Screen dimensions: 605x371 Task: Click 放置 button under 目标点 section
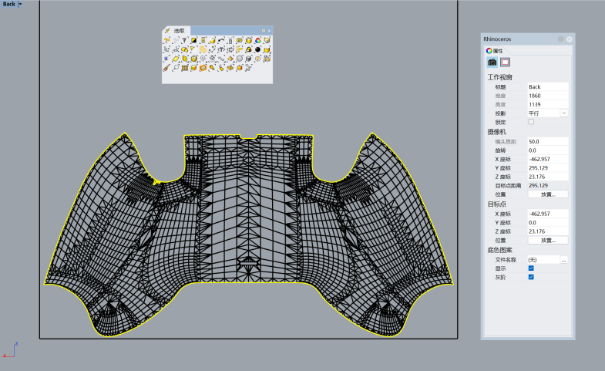[547, 241]
